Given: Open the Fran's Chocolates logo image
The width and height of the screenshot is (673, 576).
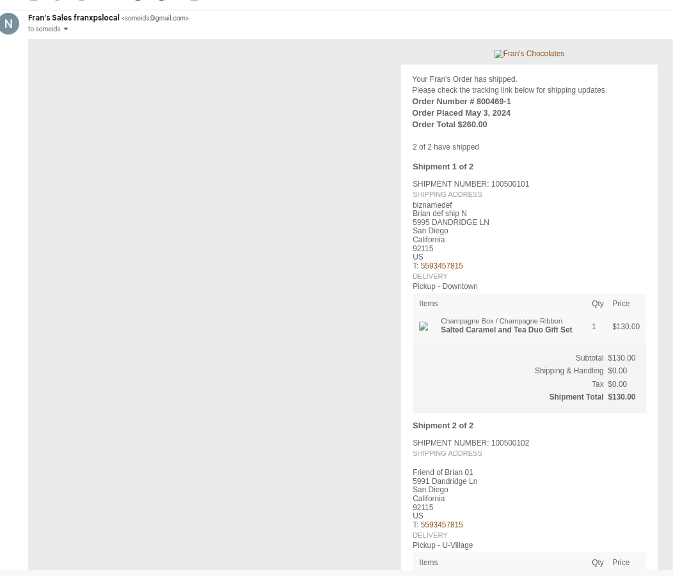Looking at the screenshot, I should [528, 54].
